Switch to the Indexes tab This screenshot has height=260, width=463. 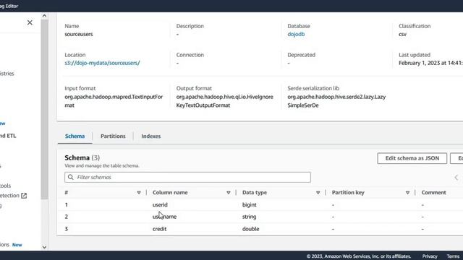click(x=151, y=136)
